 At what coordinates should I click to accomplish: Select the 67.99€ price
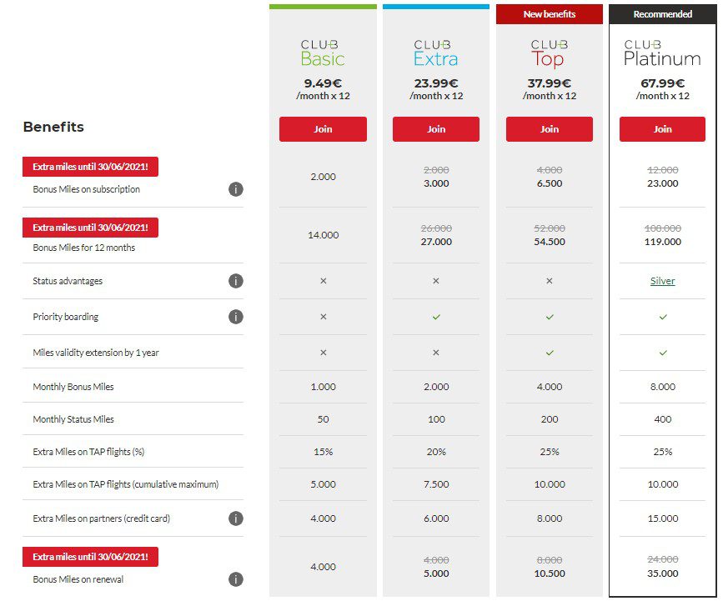(x=663, y=83)
